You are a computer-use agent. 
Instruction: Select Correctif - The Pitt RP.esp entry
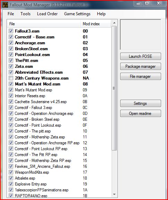[x=36, y=155]
